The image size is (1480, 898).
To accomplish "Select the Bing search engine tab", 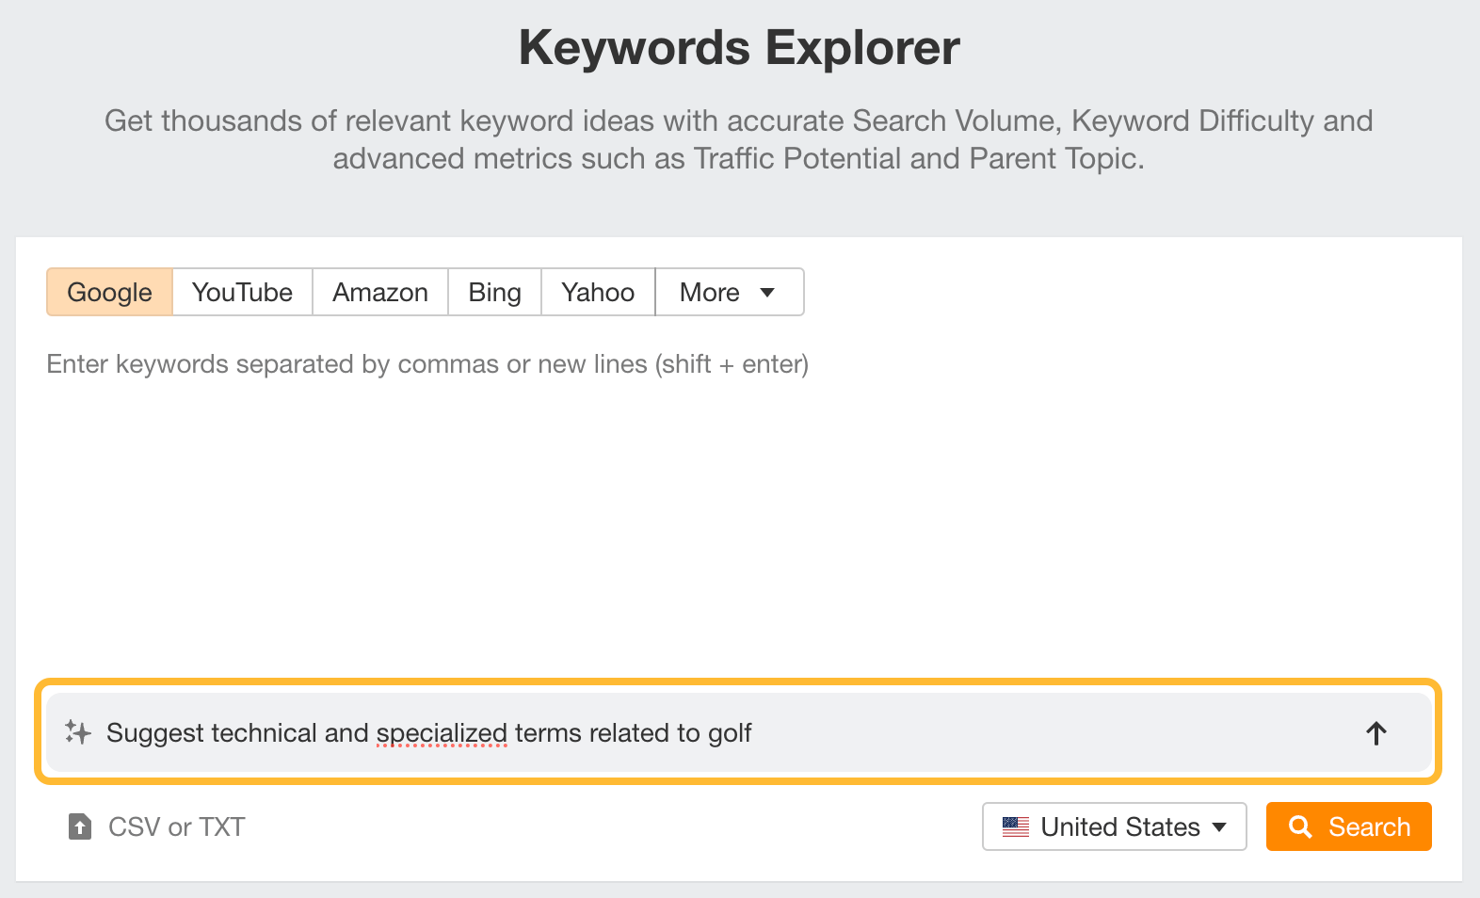I will [x=493, y=292].
